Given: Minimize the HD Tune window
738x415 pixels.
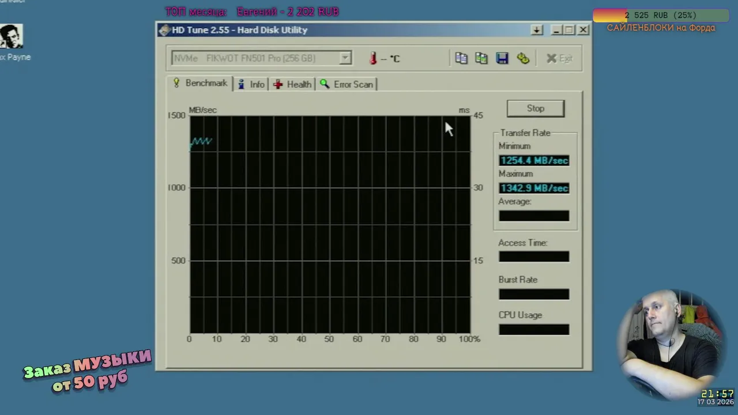Looking at the screenshot, I should [x=556, y=30].
